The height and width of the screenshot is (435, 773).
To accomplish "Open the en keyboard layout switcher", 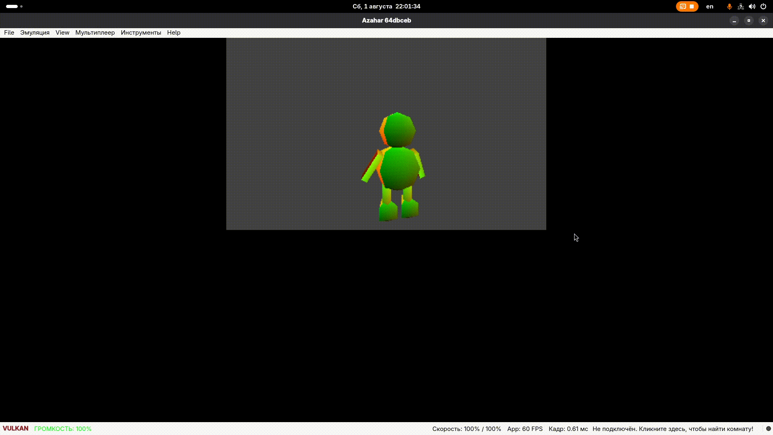I will tap(710, 6).
